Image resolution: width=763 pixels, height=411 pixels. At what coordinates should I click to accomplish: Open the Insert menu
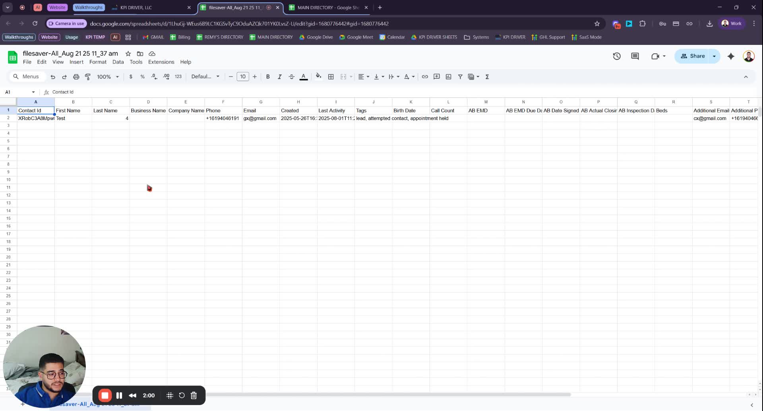76,62
